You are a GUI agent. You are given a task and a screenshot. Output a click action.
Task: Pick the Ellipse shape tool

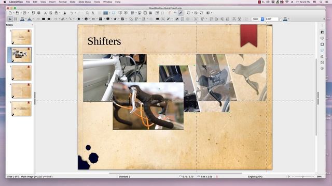pos(49,19)
